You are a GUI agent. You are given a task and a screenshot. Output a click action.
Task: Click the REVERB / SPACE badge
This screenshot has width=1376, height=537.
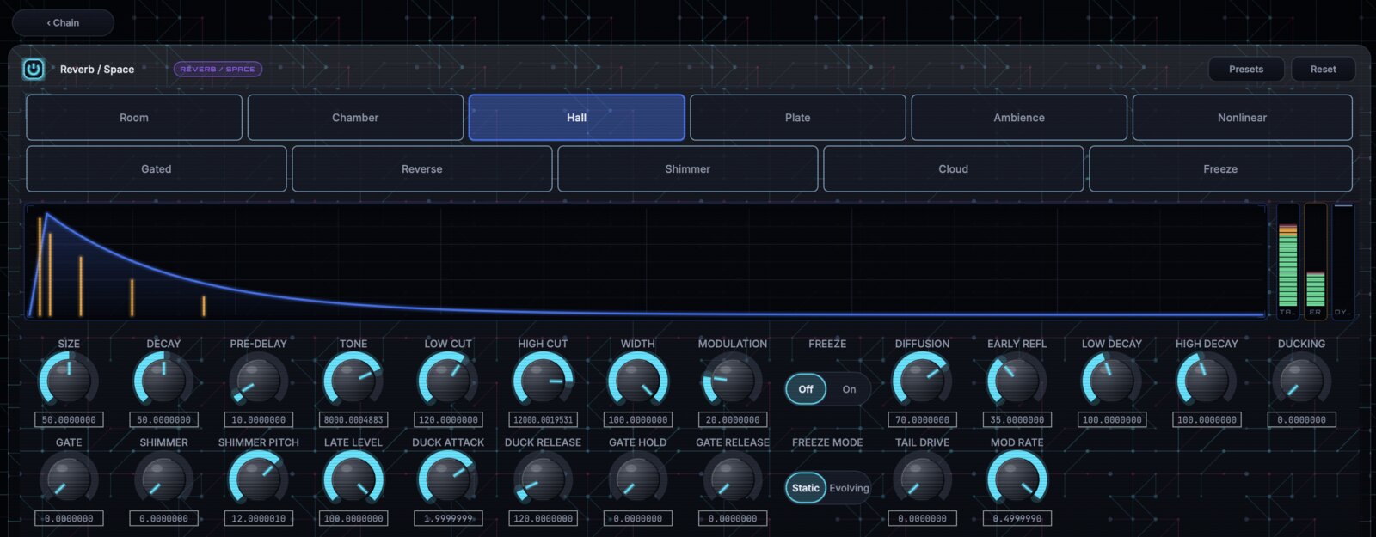pyautogui.click(x=218, y=69)
